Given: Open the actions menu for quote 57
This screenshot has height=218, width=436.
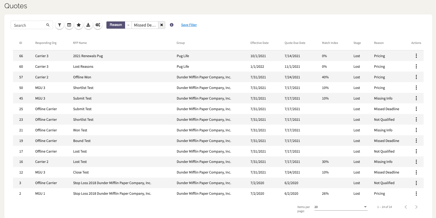Looking at the screenshot, I should click(x=416, y=77).
